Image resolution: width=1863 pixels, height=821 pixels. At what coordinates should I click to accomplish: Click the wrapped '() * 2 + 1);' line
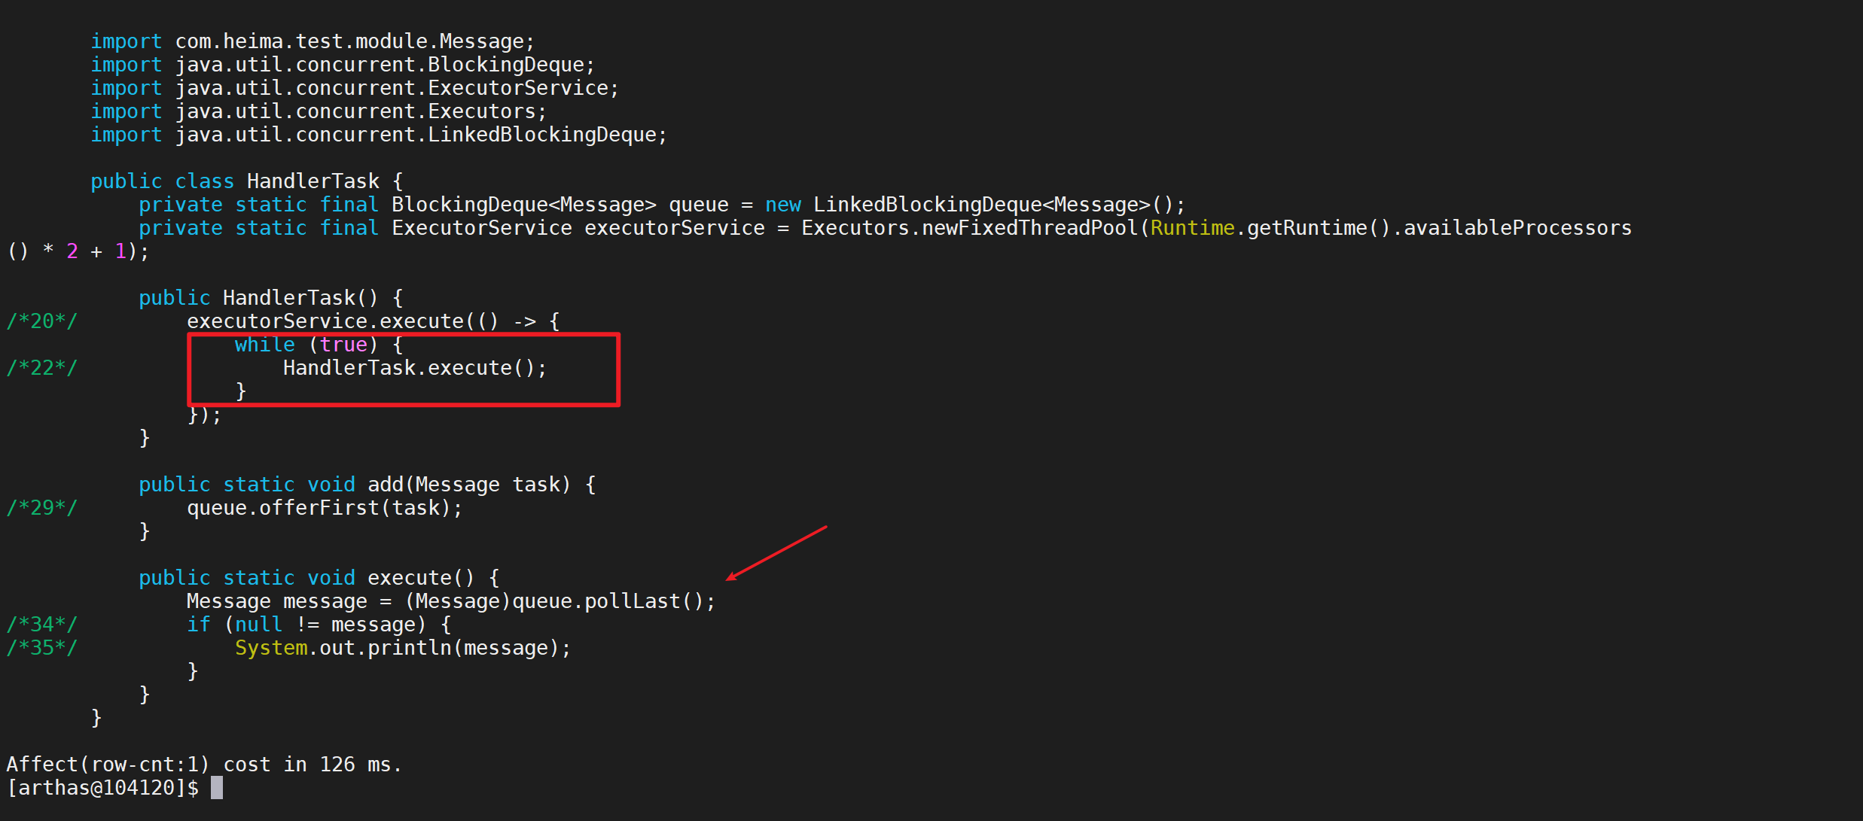(x=78, y=251)
